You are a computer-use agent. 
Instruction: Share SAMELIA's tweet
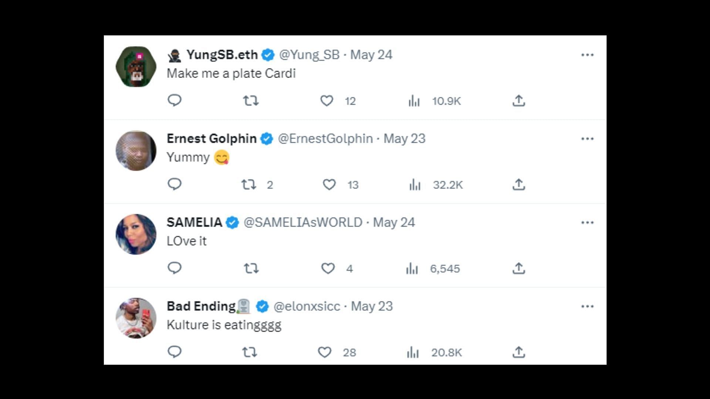[x=519, y=268]
